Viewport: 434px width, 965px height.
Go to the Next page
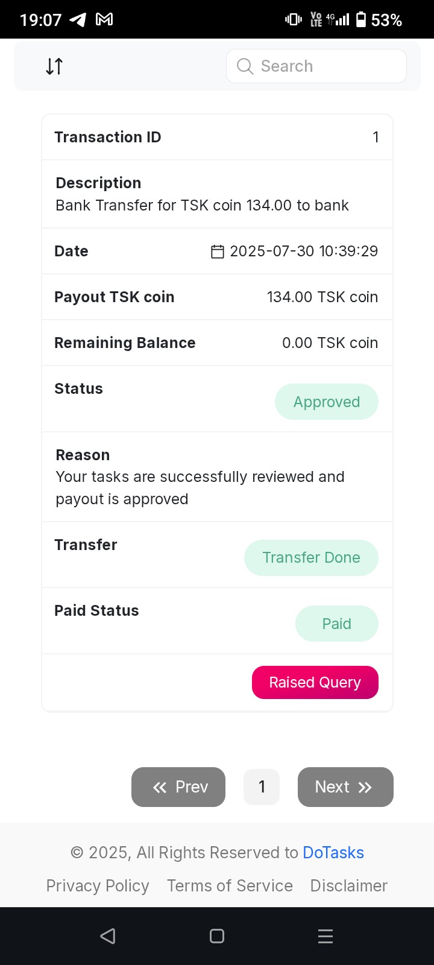click(x=345, y=787)
